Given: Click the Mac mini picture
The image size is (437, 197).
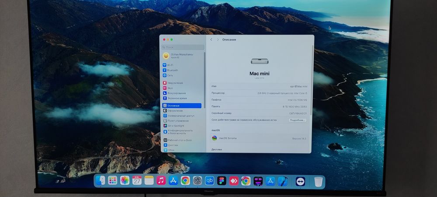Looking at the screenshot, I should (259, 61).
